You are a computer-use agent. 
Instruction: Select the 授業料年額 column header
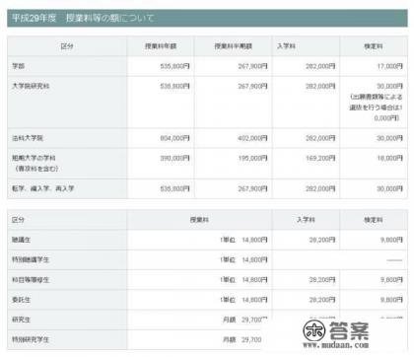coord(161,46)
